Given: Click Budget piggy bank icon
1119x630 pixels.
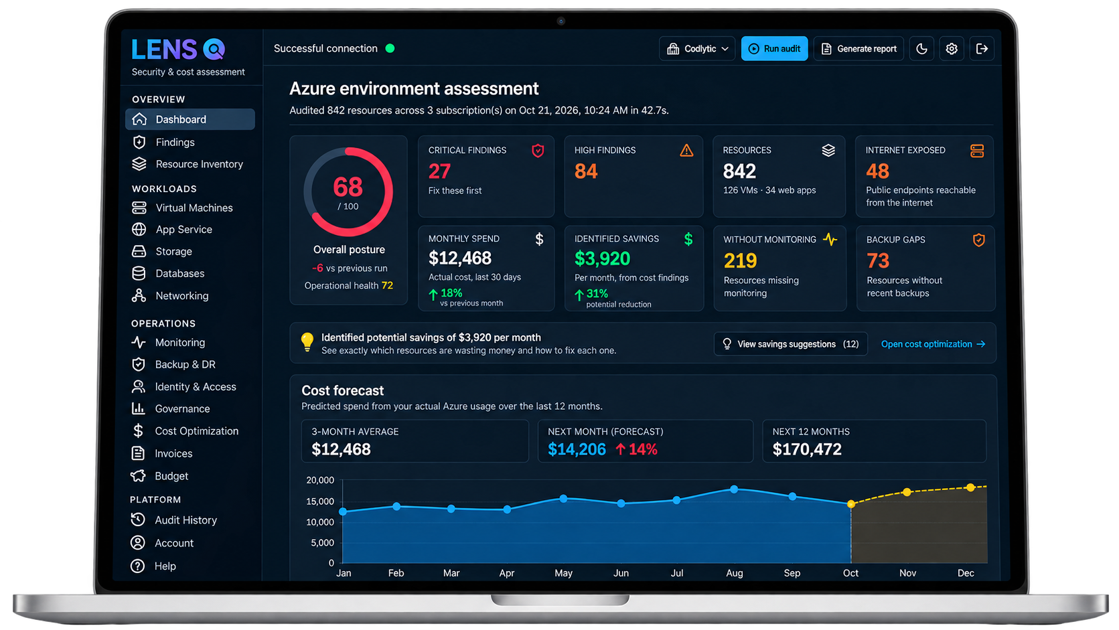Looking at the screenshot, I should click(139, 475).
